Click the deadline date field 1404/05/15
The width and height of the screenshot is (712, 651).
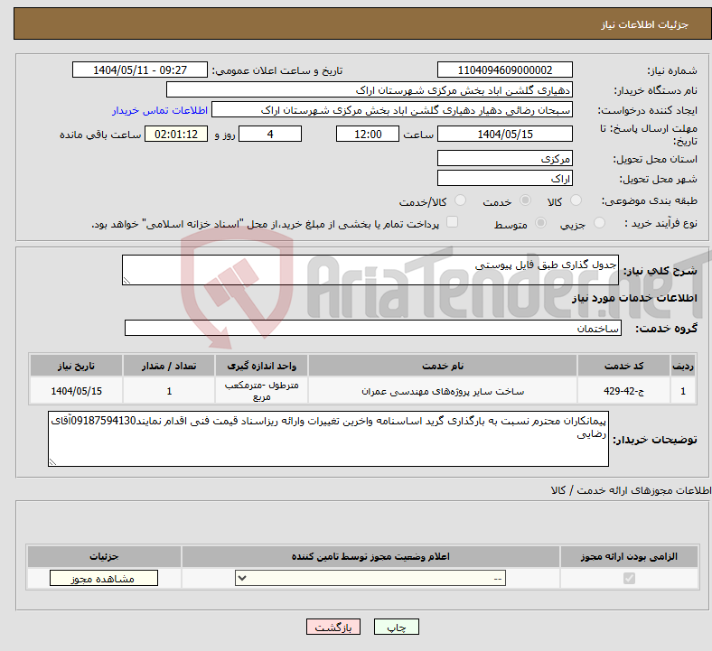[x=505, y=134]
